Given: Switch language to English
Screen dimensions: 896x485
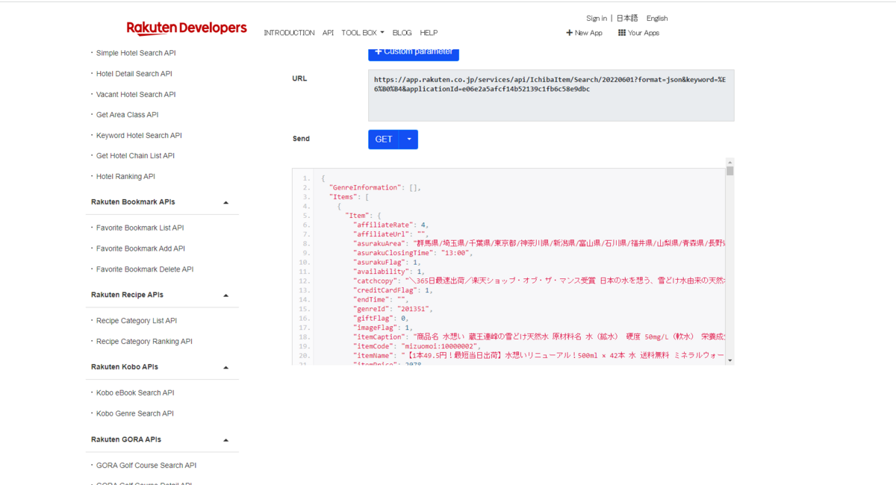Looking at the screenshot, I should 657,18.
